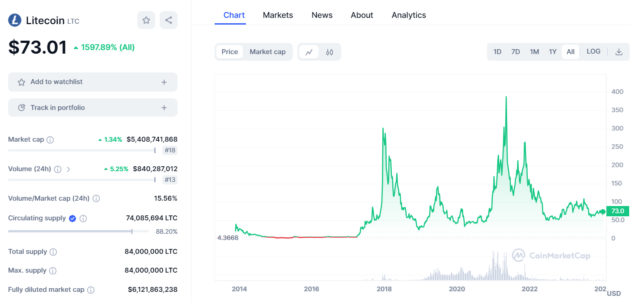This screenshot has height=303, width=631.
Task: Open the Markets tab
Action: pyautogui.click(x=278, y=15)
